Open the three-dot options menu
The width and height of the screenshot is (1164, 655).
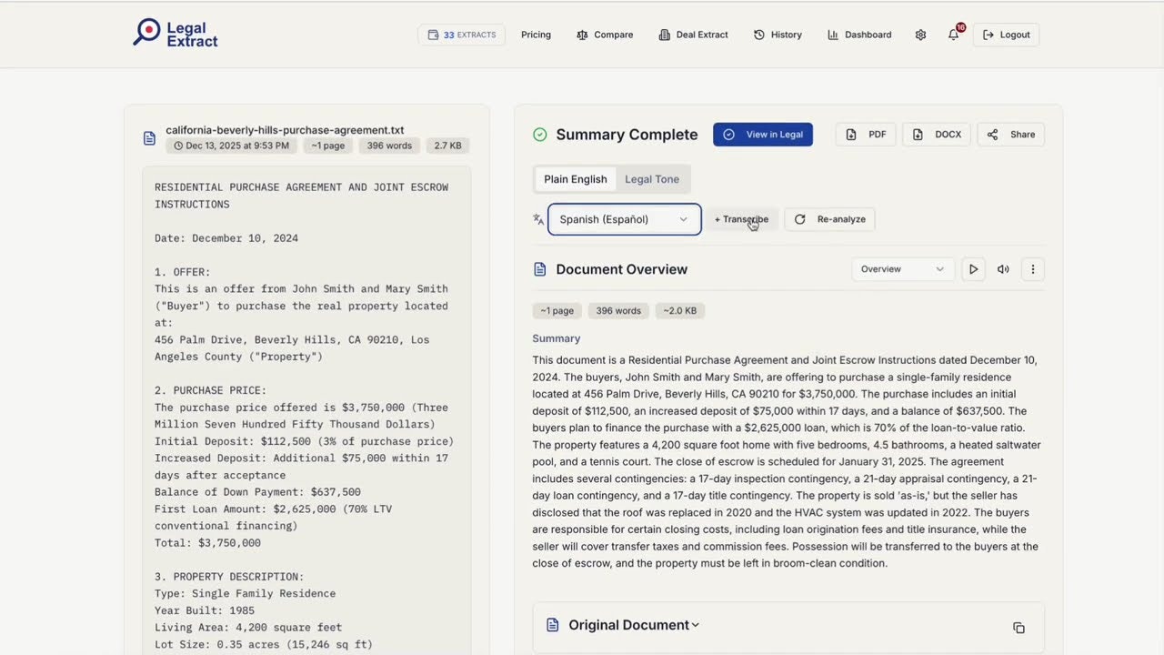click(x=1033, y=268)
